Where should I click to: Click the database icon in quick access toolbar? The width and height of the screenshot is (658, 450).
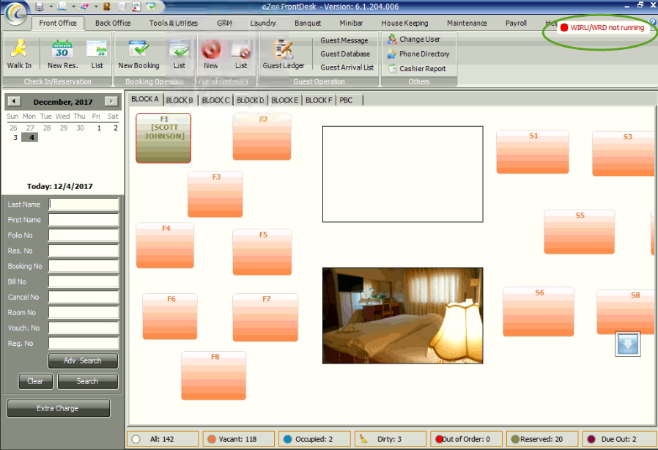(x=39, y=7)
